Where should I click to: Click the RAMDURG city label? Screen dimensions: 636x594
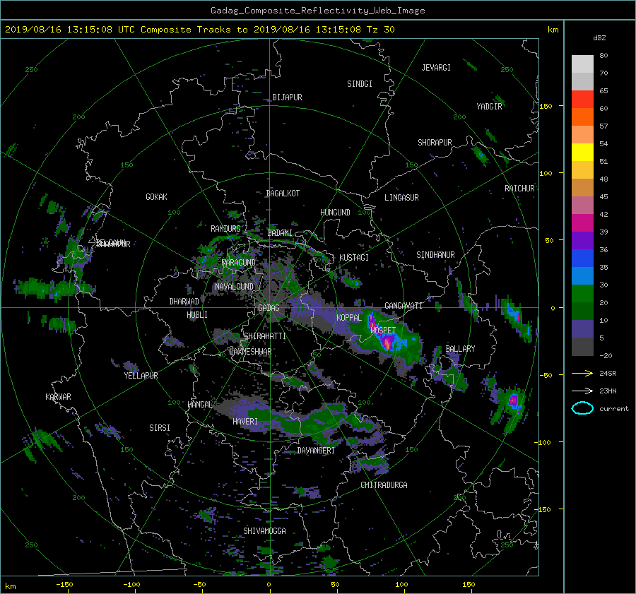pos(225,229)
